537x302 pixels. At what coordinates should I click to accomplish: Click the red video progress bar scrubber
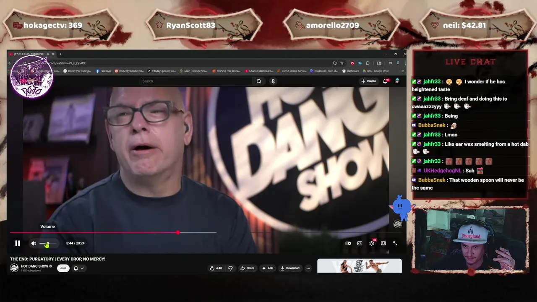tap(178, 232)
